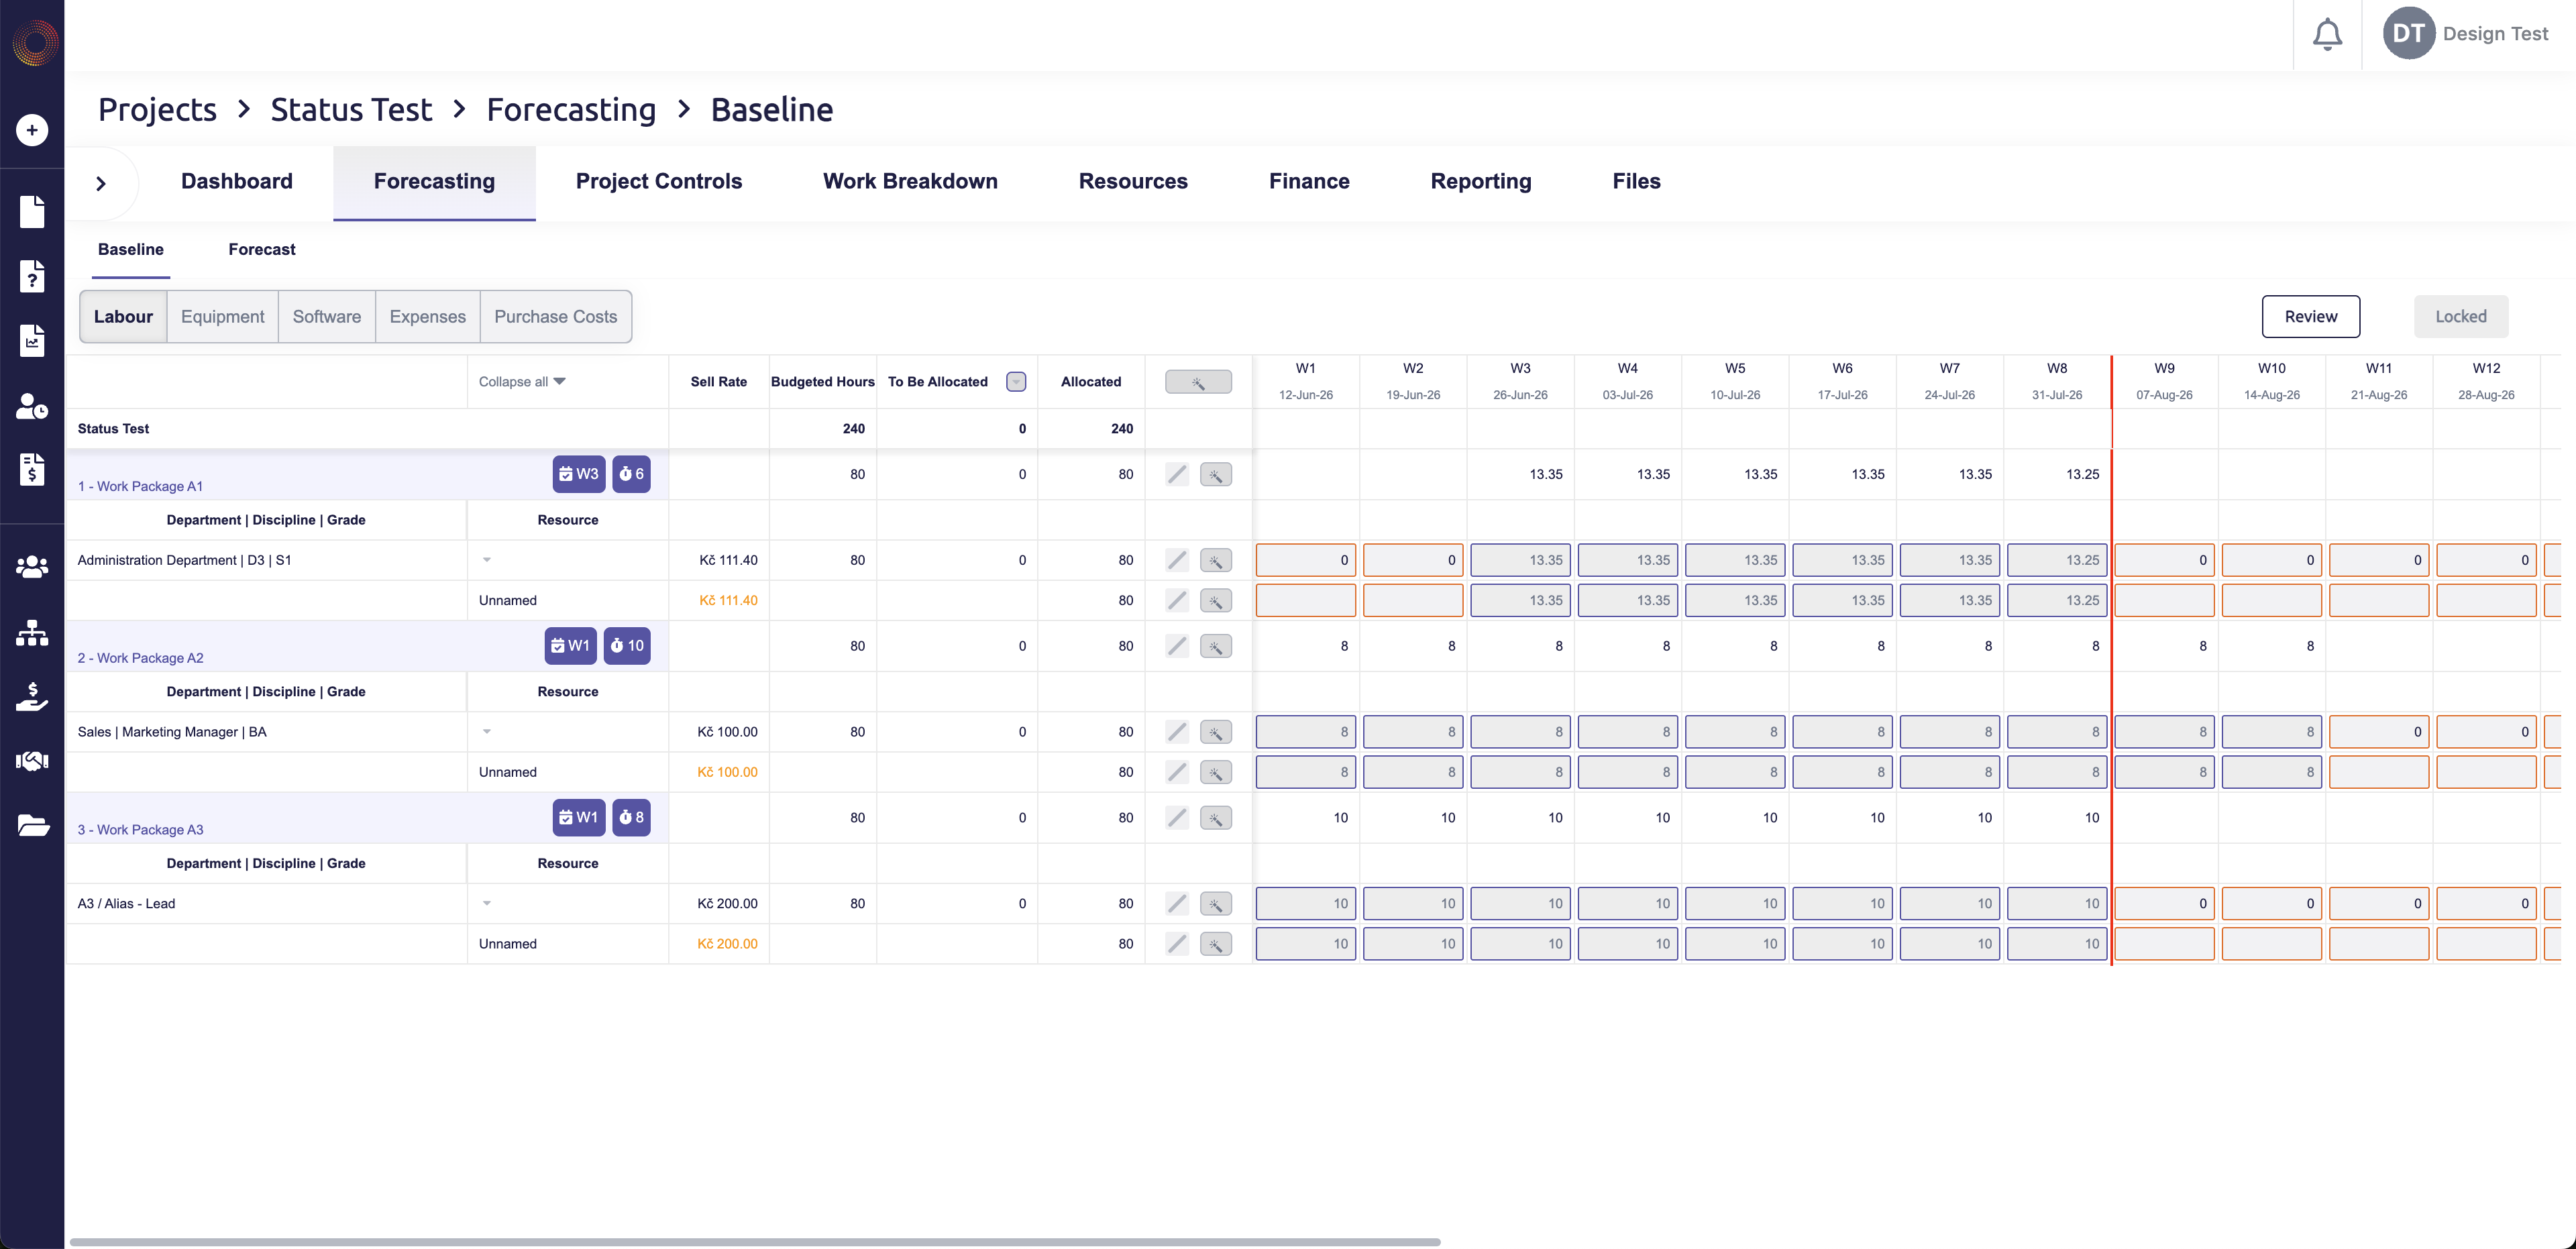Go to the Reporting tab
The height and width of the screenshot is (1249, 2576).
tap(1481, 182)
